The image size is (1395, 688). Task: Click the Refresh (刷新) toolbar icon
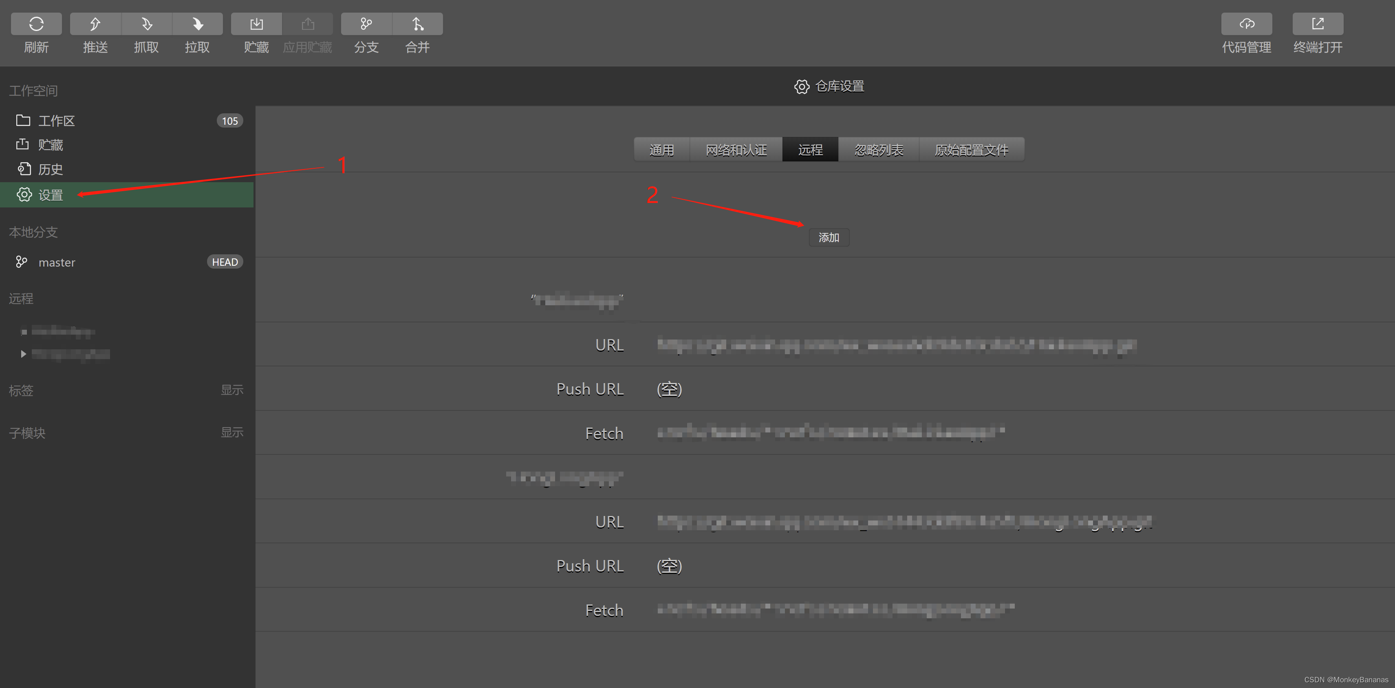point(36,24)
